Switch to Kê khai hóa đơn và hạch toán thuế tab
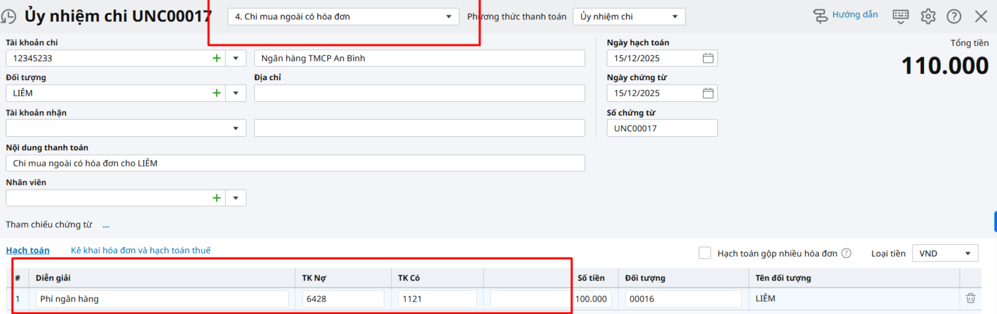The height and width of the screenshot is (314, 997). pyautogui.click(x=140, y=251)
